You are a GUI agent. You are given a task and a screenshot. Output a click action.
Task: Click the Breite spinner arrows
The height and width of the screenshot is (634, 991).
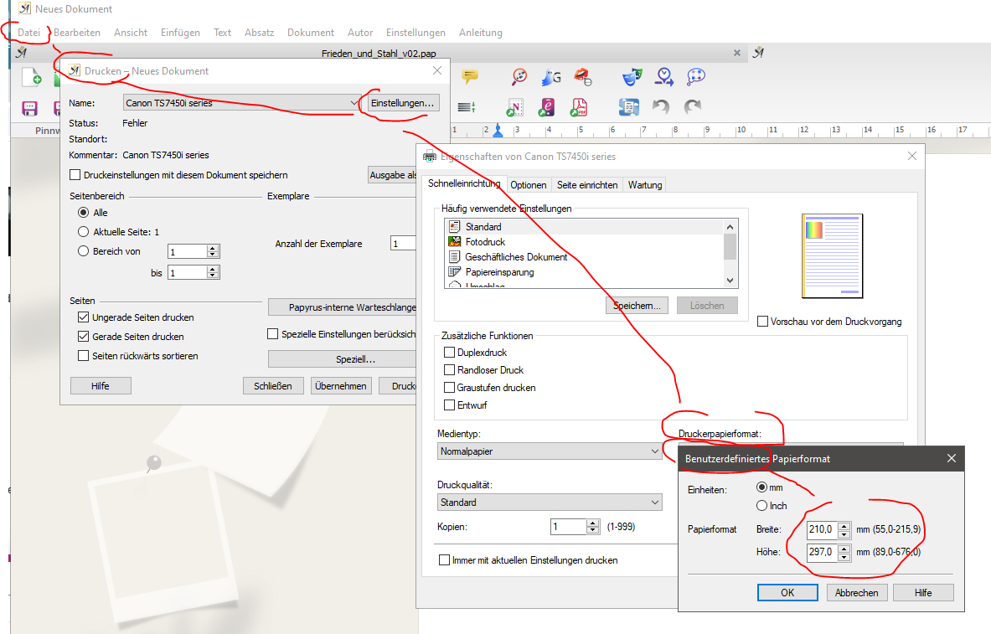[x=844, y=529]
